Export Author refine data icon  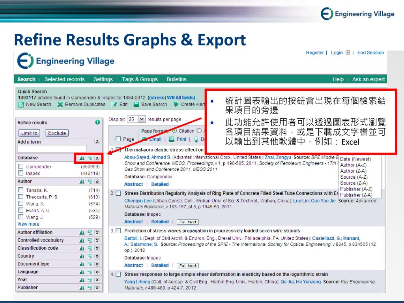pos(90,181)
